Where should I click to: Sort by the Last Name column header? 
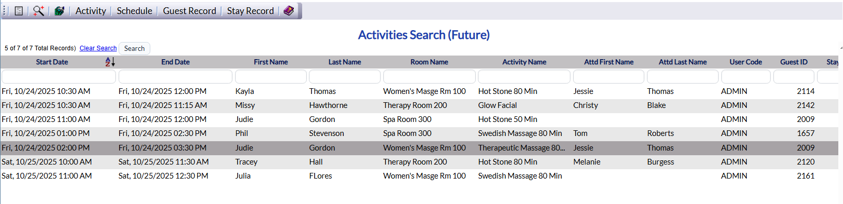[344, 62]
